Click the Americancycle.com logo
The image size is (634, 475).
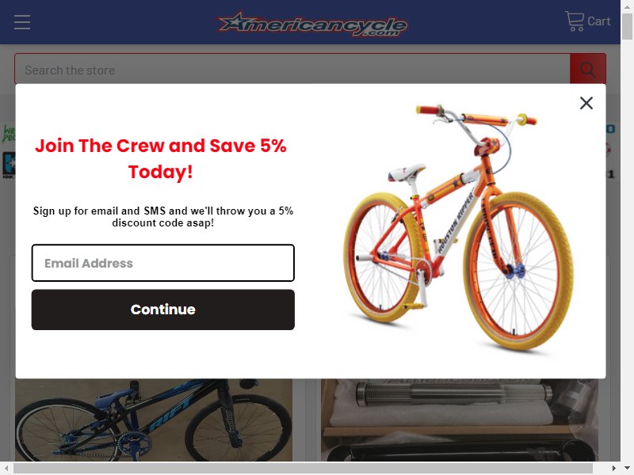(x=311, y=24)
